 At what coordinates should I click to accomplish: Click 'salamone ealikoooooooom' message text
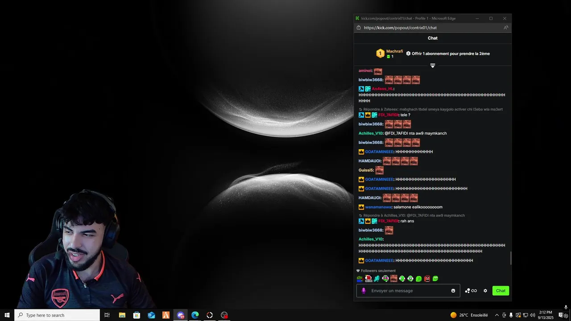click(x=418, y=207)
